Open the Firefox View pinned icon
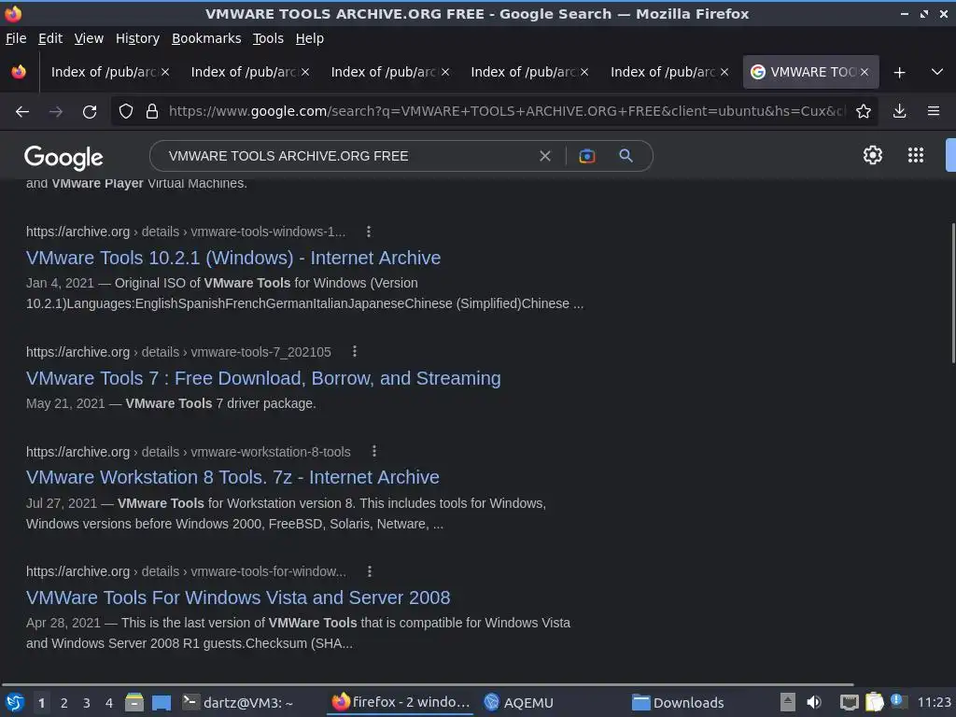The width and height of the screenshot is (956, 717). point(19,72)
